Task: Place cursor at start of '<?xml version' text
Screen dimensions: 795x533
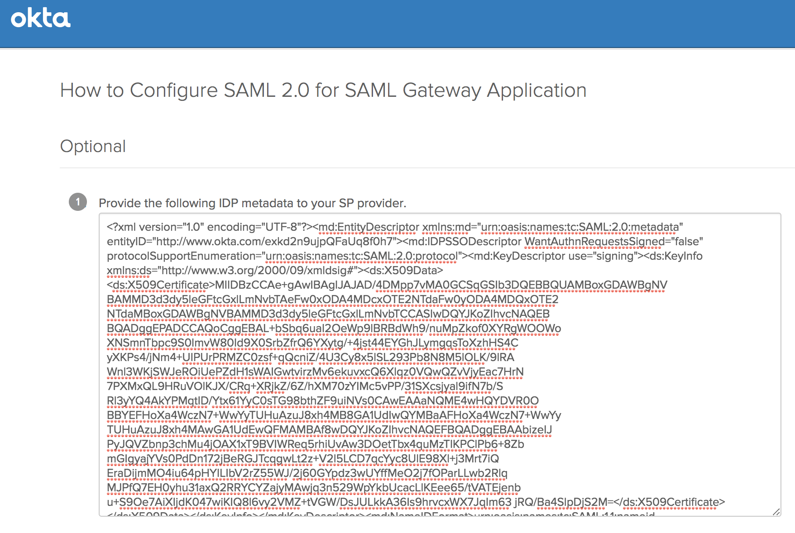Action: point(107,227)
